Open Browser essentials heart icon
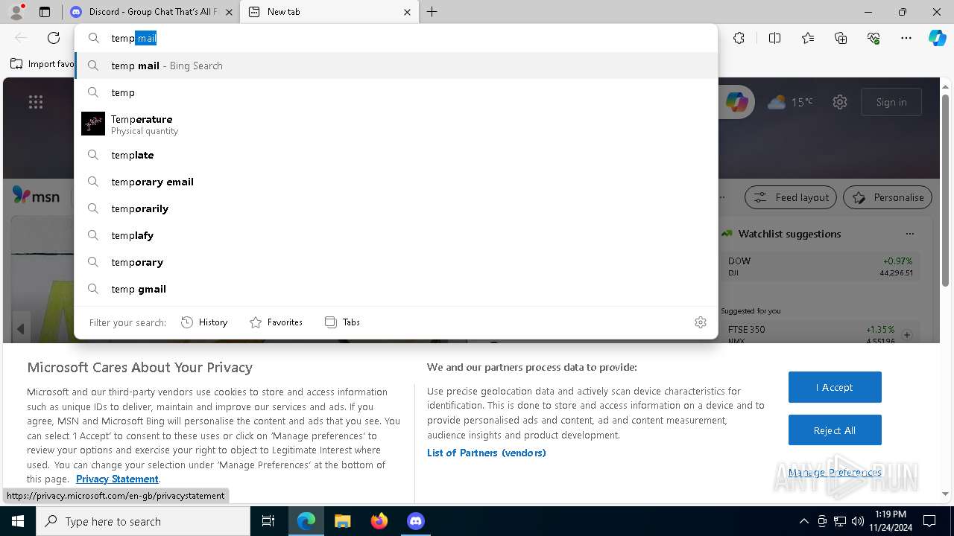Screen dimensions: 954x536 click(x=874, y=38)
